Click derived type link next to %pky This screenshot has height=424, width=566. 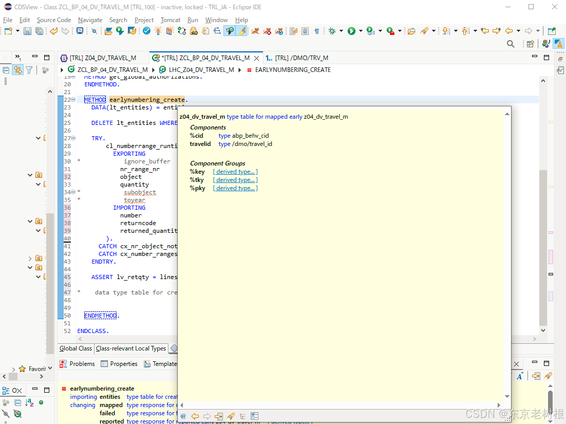point(235,188)
